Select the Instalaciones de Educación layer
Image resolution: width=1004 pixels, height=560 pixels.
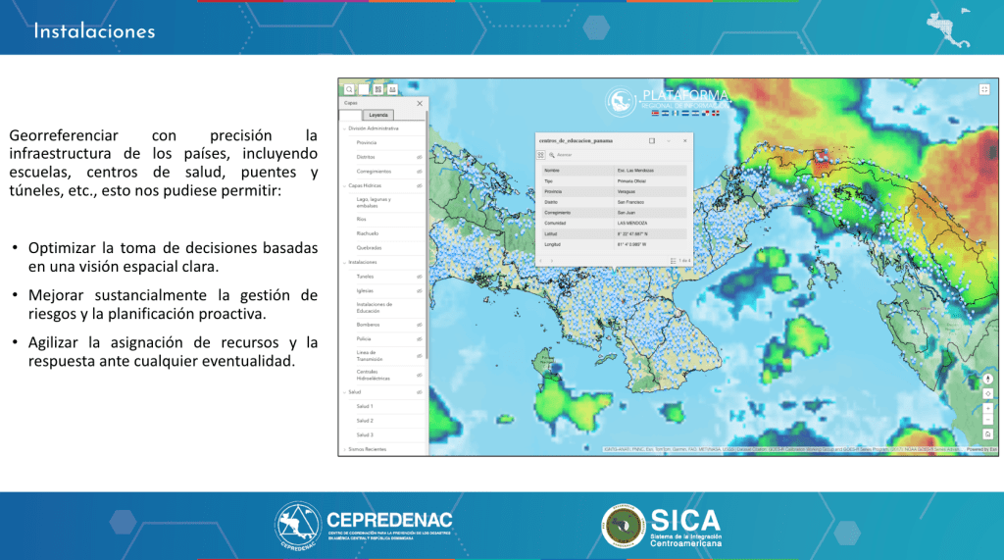375,307
